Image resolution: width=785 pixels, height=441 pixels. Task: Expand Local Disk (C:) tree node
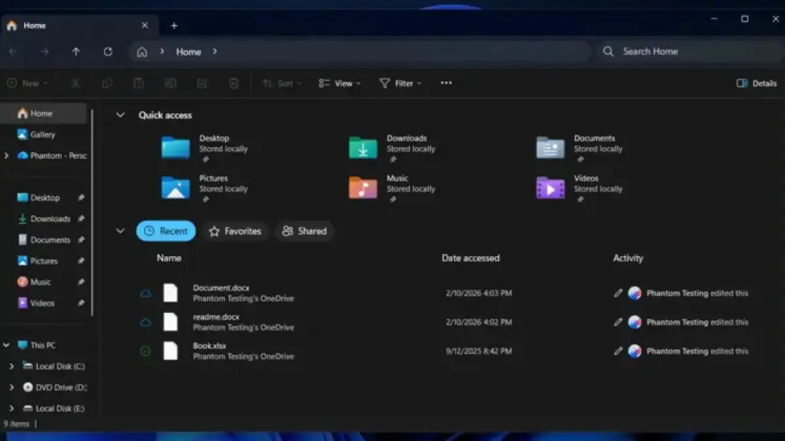[11, 367]
